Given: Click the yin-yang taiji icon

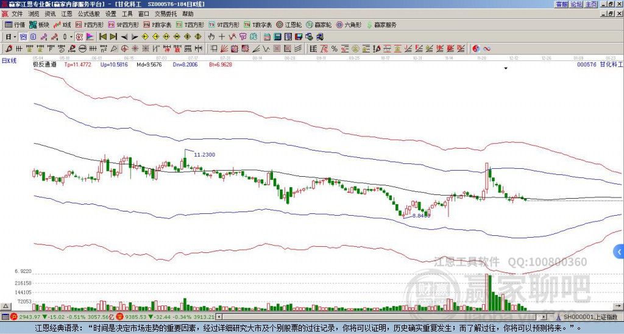Looking at the screenshot, I should 476,49.
